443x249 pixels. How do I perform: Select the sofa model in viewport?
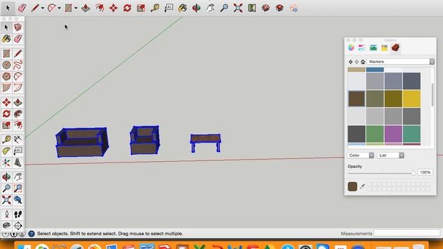82,142
